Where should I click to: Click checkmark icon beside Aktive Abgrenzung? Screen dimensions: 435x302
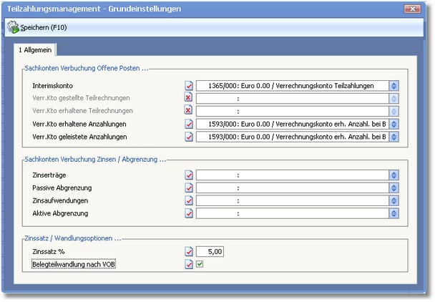click(189, 213)
